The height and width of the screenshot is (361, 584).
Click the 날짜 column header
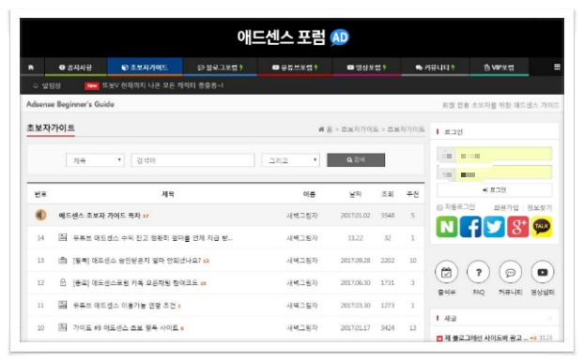click(x=355, y=194)
